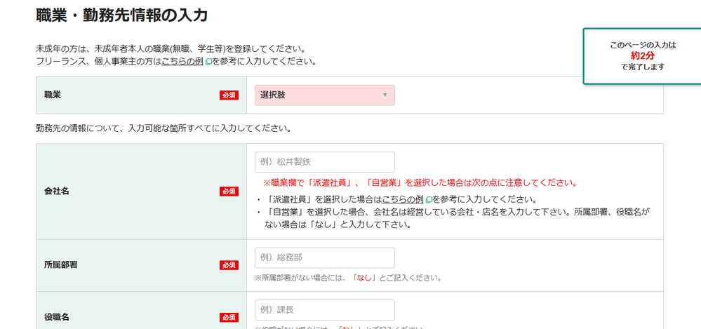Click the 職業・勤務先情報の入力 heading
701x329 pixels.
coord(121,15)
